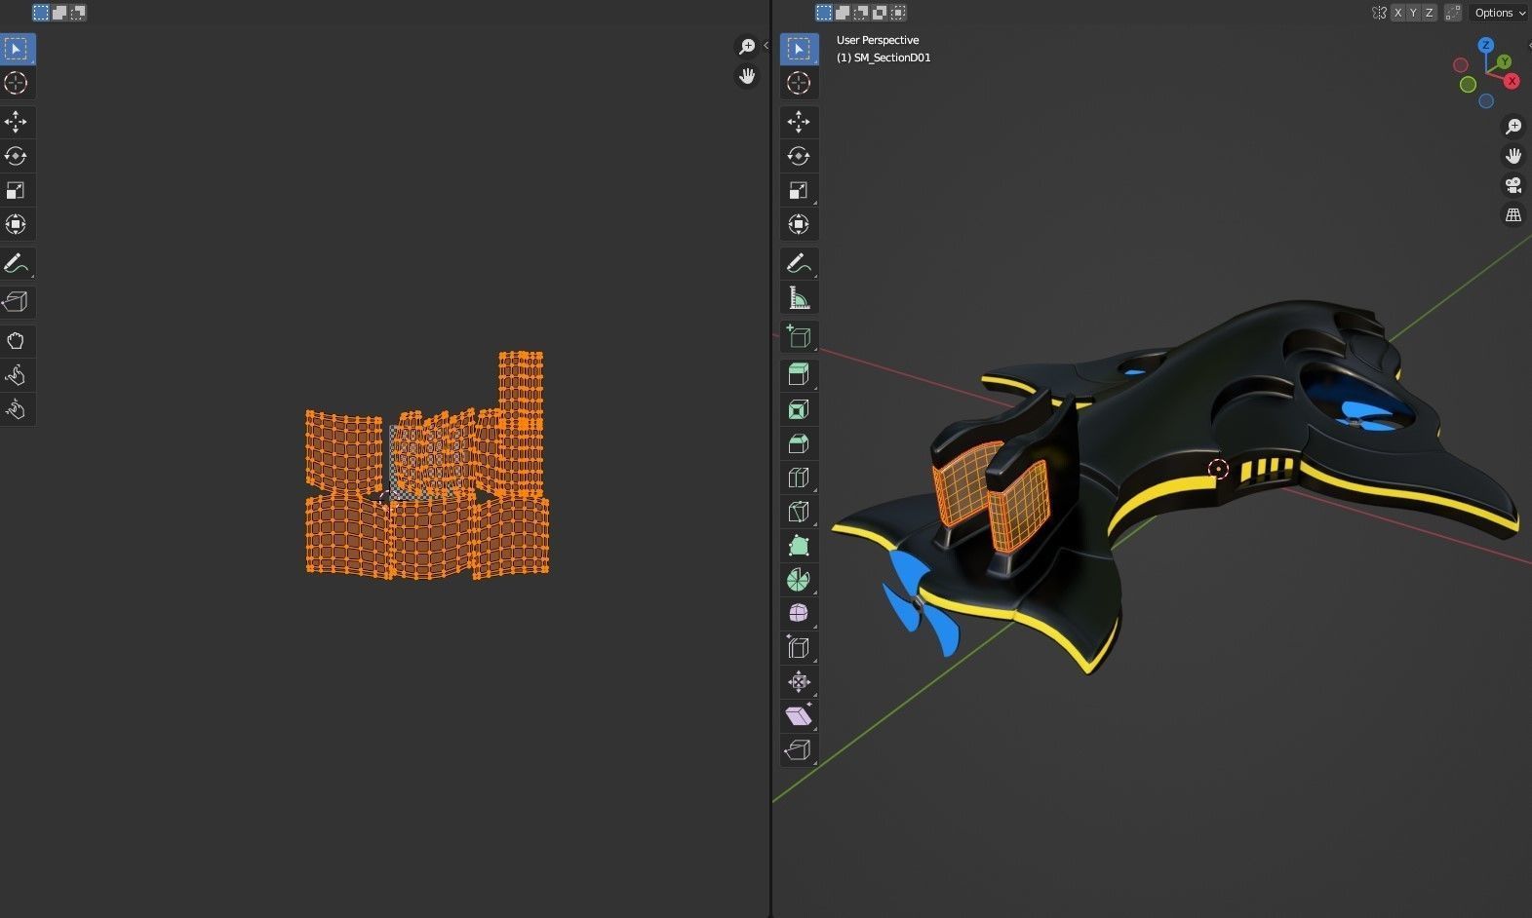Viewport: 1532px width, 918px height.
Task: Enable Invert selection mode in 3D viewport
Action: 880,13
